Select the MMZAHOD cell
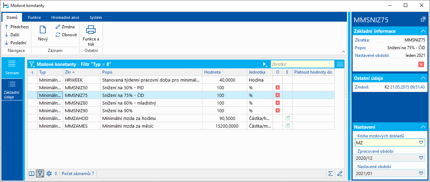Image resolution: width=430 pixels, height=182 pixels. click(82, 118)
